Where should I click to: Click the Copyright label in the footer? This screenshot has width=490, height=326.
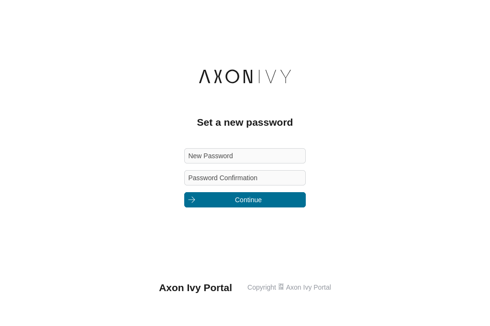click(262, 287)
